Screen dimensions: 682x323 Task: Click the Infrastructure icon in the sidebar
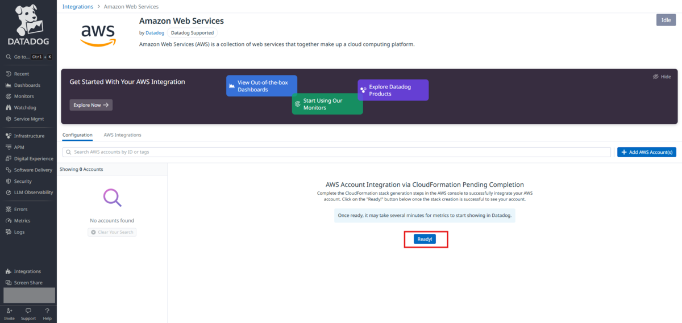click(x=9, y=136)
